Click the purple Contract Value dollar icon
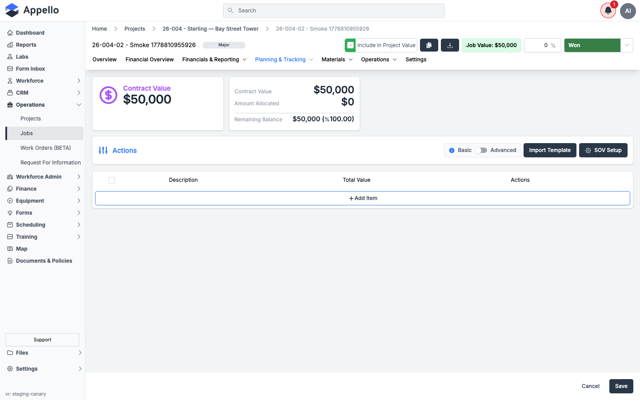 coord(108,95)
